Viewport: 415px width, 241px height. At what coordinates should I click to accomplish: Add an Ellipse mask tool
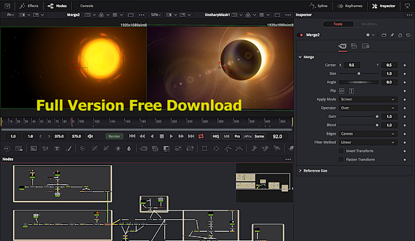(x=216, y=148)
